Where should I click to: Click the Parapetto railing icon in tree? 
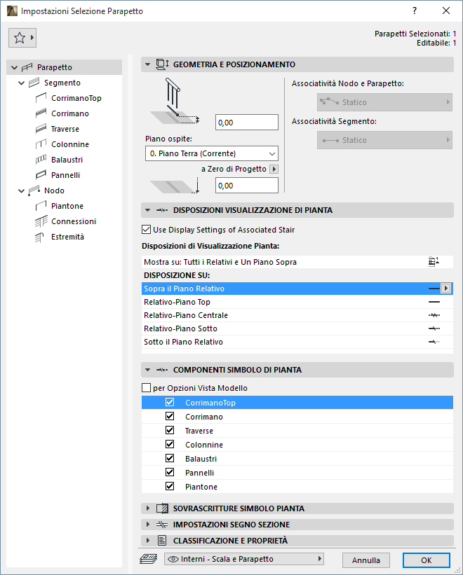pos(27,67)
